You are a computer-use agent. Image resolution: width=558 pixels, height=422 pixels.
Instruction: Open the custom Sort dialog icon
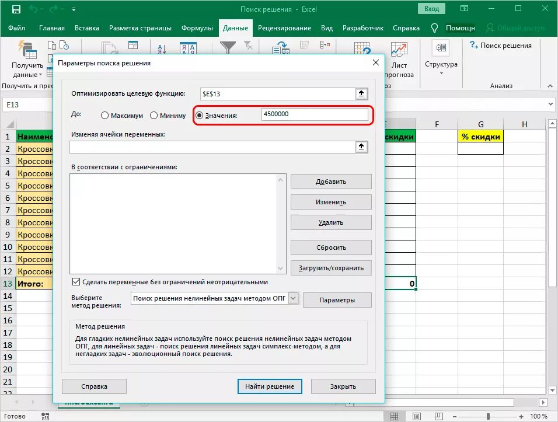[189, 48]
